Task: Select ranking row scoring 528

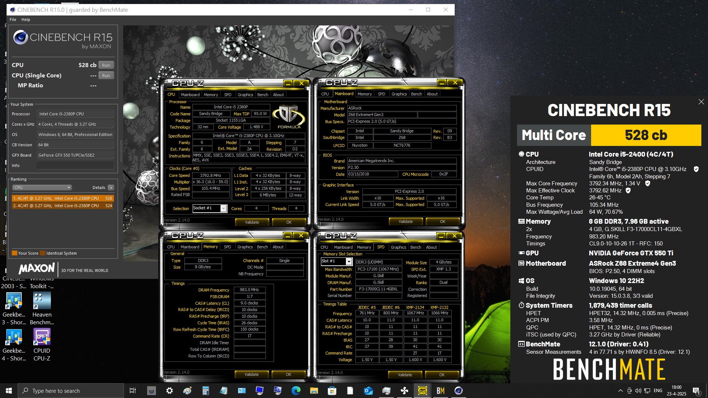Action: (63, 198)
